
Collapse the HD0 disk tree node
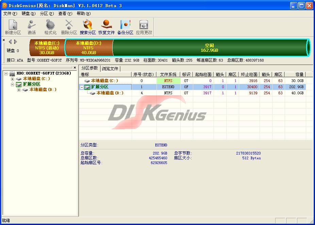click(6, 74)
